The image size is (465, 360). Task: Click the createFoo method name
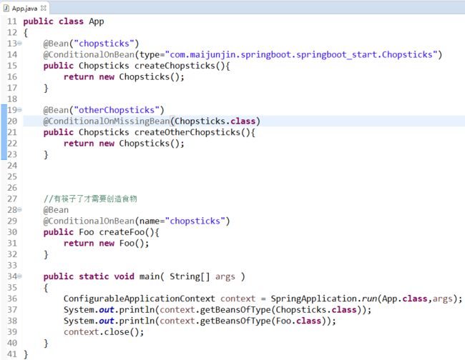(x=122, y=232)
